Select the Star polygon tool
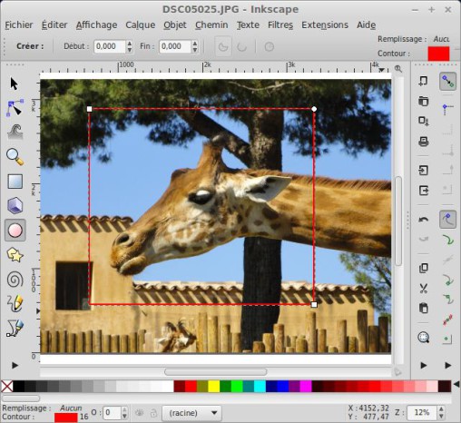The height and width of the screenshot is (423, 461). point(15,255)
